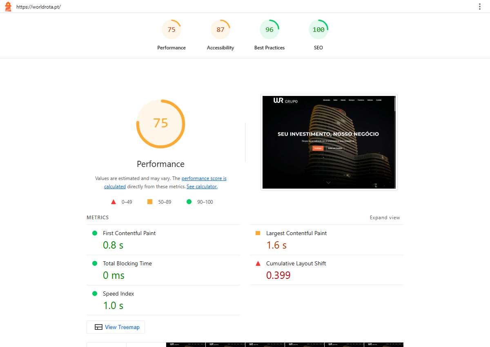The width and height of the screenshot is (490, 347).
Task: Open the 'See calculator.' link
Action: (x=202, y=187)
